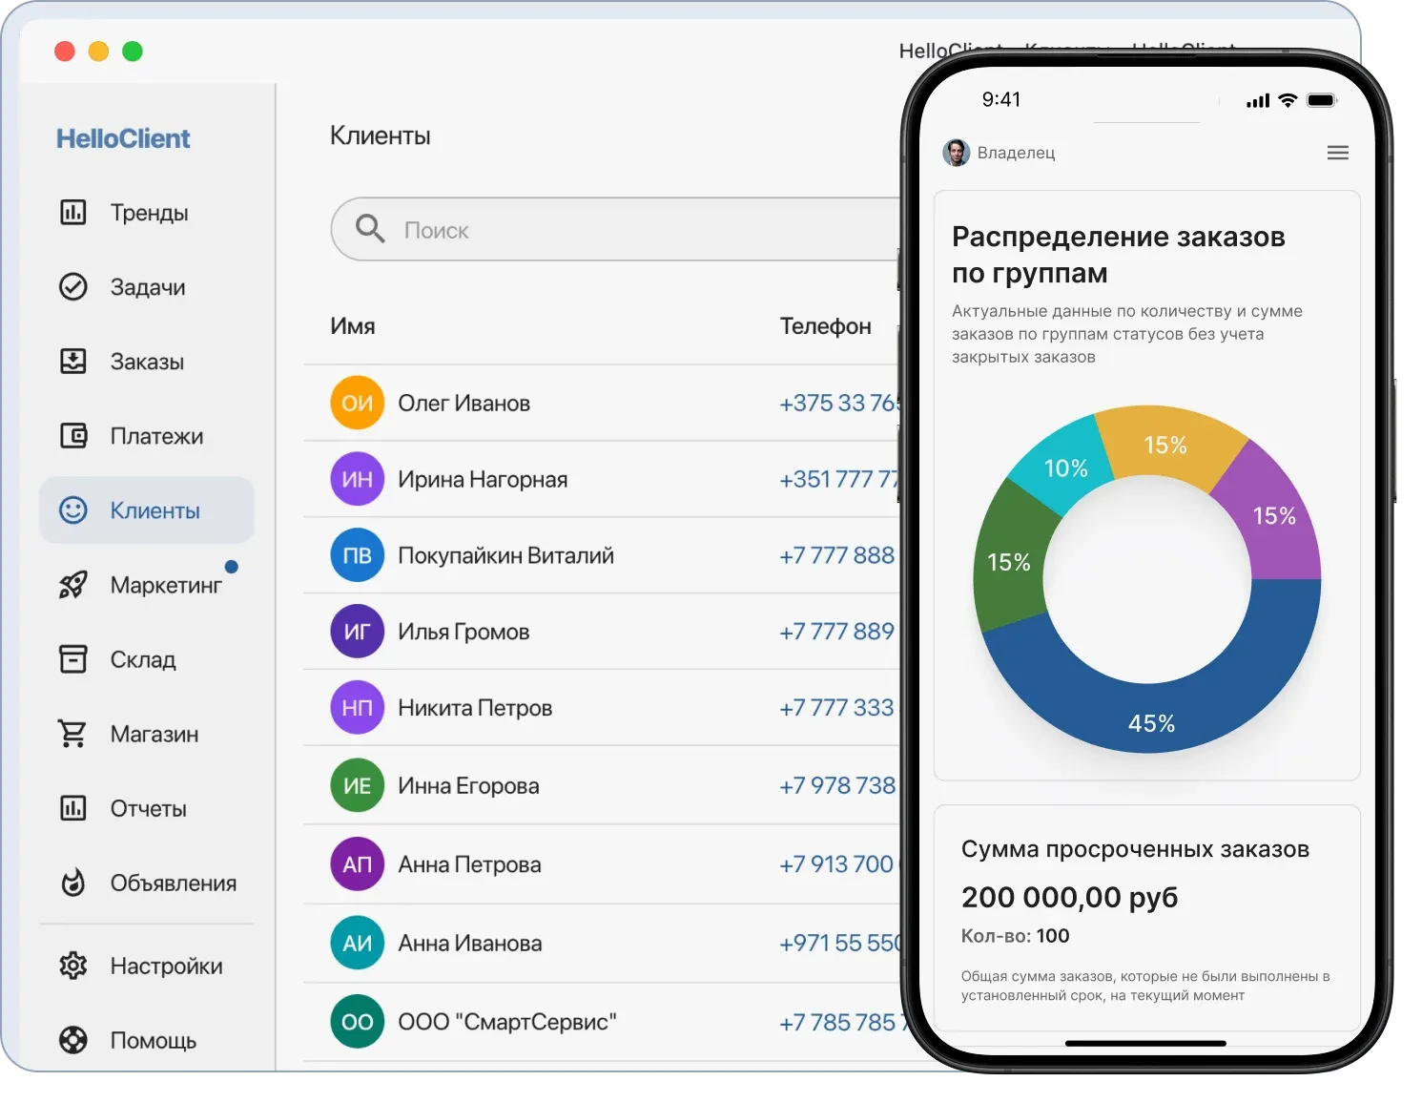The image size is (1422, 1102).
Task: Open the Магазин shopping cart icon
Action: [x=72, y=733]
